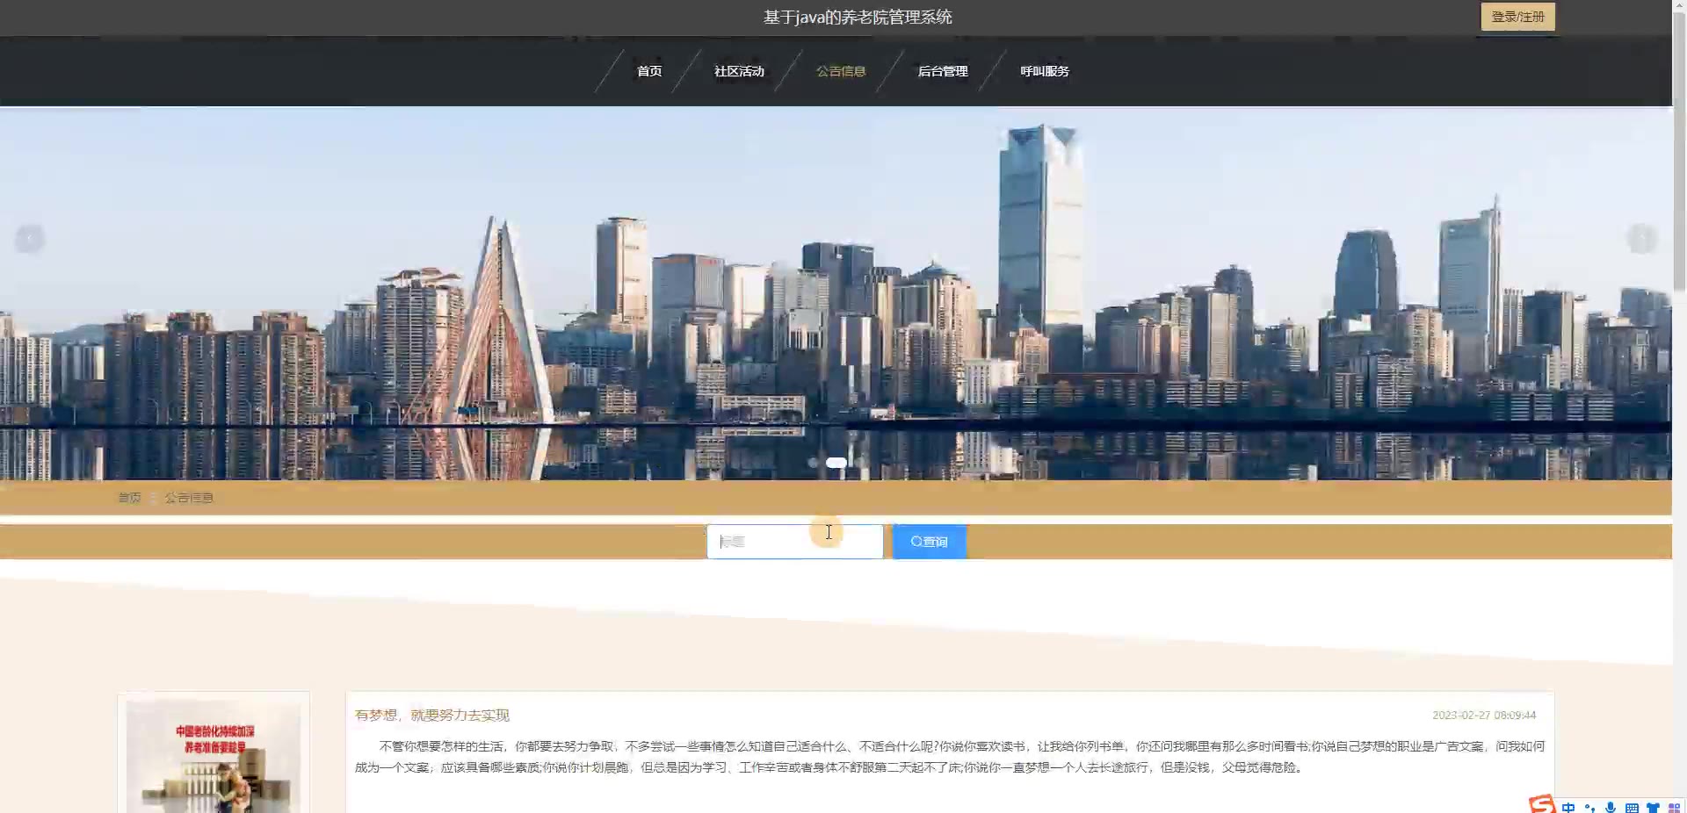Open the soft keyboard icon in IME bar
Viewport: 1687px width, 813px height.
(x=1632, y=808)
